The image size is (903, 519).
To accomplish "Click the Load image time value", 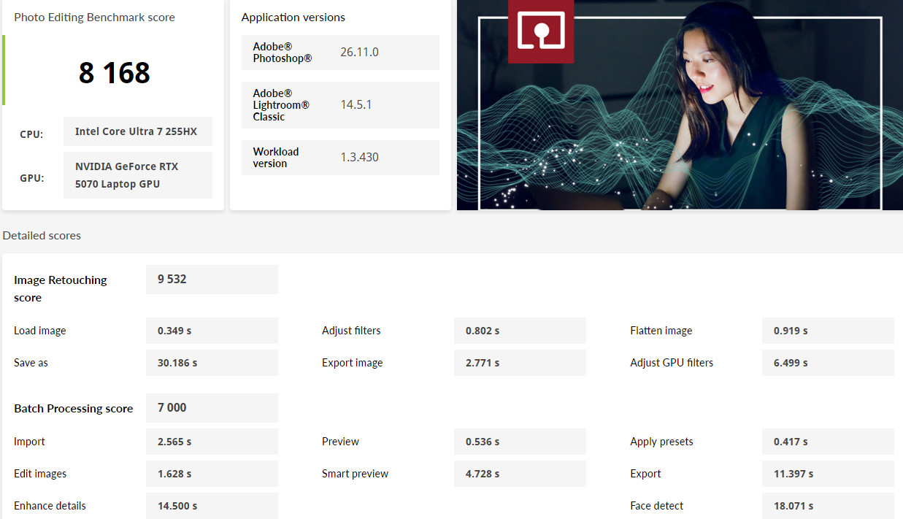I will tap(212, 331).
